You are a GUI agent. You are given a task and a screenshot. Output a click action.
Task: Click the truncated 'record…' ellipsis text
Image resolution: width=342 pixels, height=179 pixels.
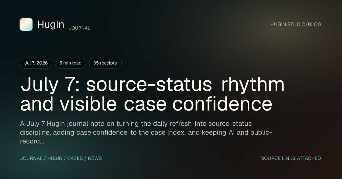(x=32, y=141)
